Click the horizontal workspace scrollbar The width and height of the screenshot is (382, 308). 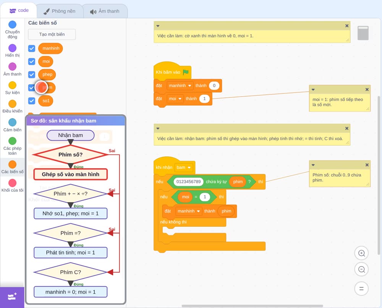[252, 306]
